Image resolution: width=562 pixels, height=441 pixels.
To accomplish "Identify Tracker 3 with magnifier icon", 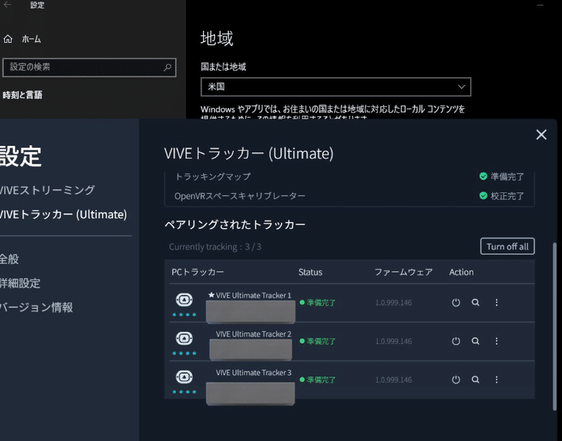I will tap(476, 380).
